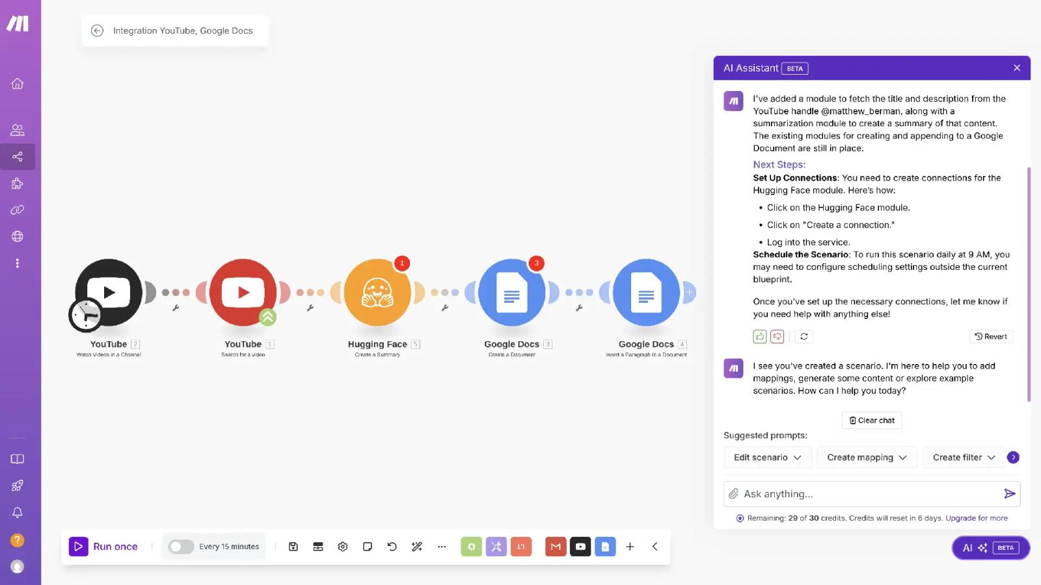This screenshot has width=1041, height=585.
Task: Click the Google Docs favorite app icon
Action: (x=605, y=547)
